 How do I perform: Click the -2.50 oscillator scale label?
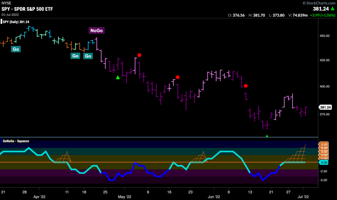[x=324, y=171]
